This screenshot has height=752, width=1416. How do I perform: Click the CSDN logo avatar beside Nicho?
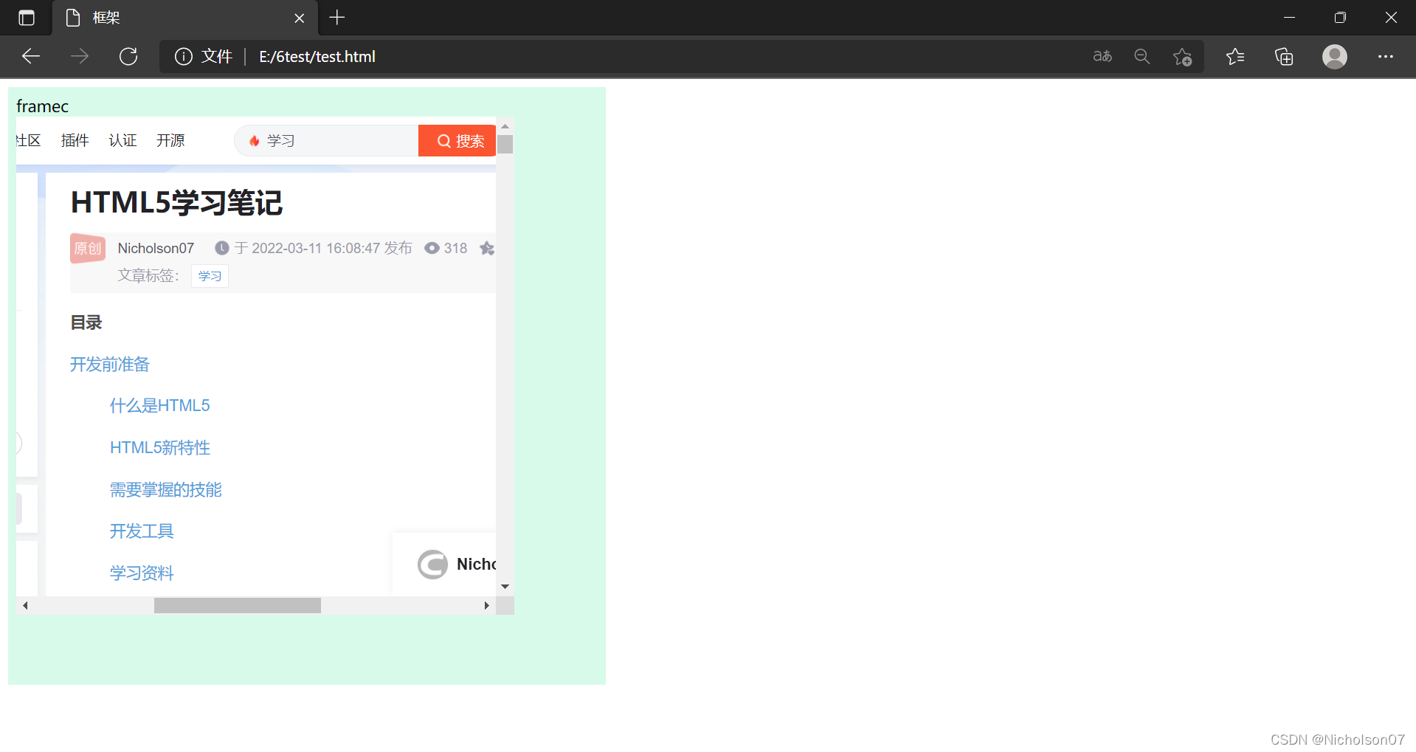click(432, 565)
